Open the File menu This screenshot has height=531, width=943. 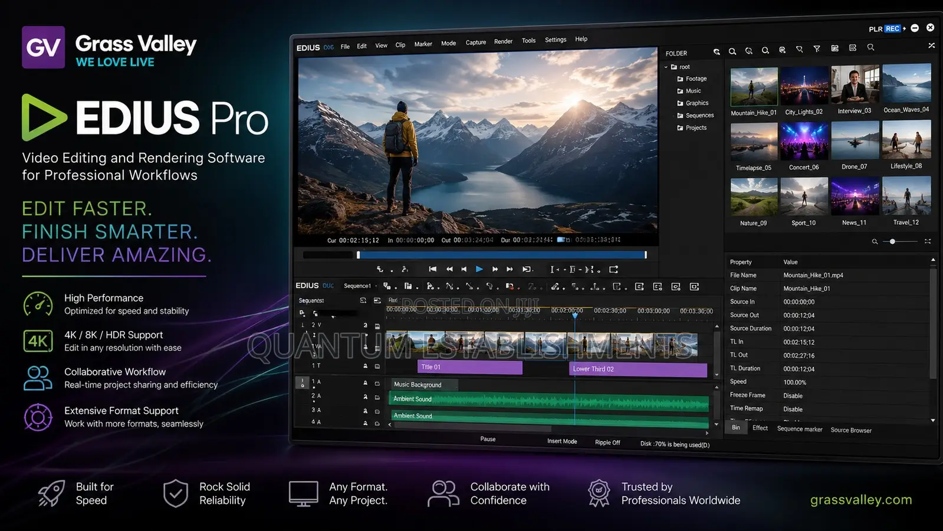coord(345,47)
